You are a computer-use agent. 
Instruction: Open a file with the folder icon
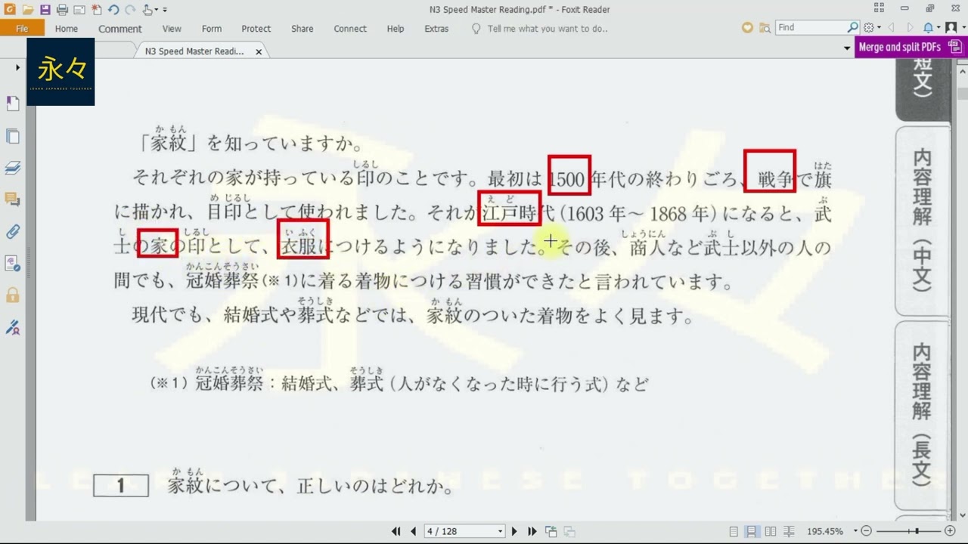tap(28, 10)
